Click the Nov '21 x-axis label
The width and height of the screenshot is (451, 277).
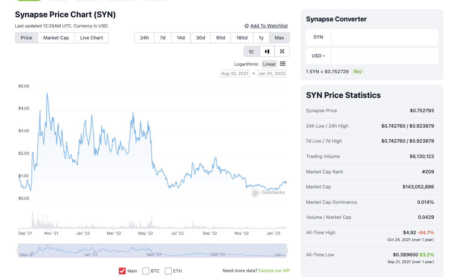click(51, 233)
